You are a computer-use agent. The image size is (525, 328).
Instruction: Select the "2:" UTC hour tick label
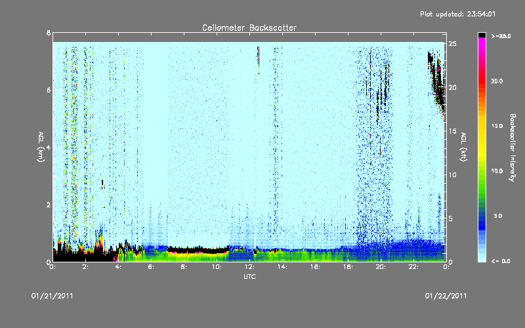pos(85,267)
